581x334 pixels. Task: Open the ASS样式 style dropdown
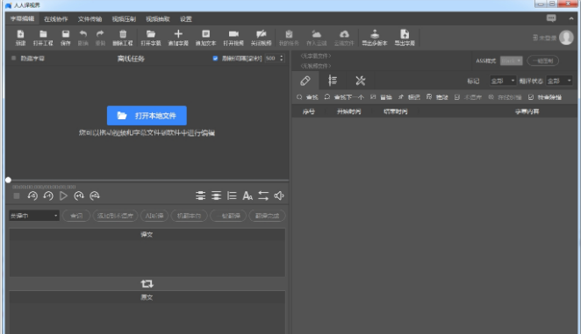click(512, 60)
